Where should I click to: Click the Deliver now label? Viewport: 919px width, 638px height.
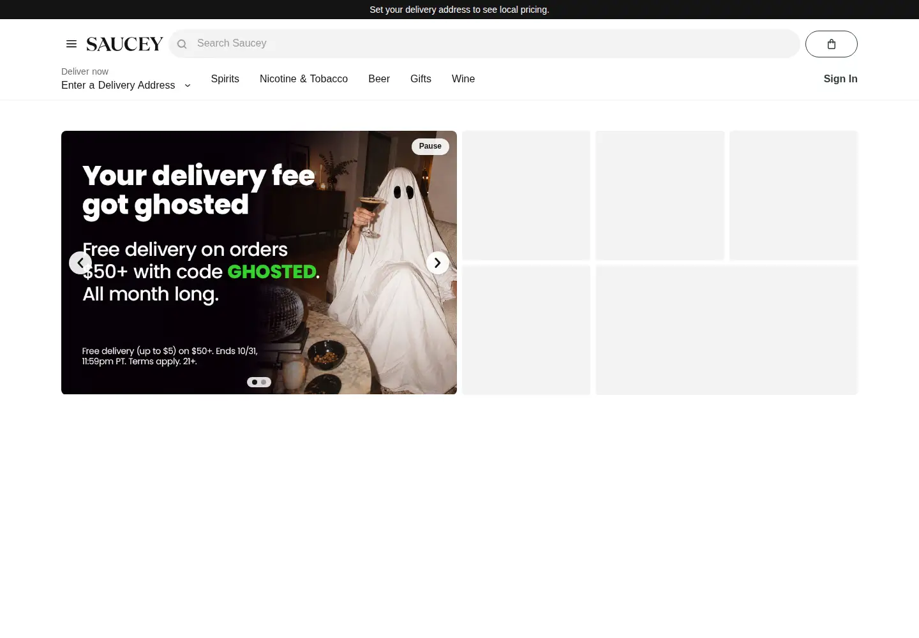click(85, 71)
